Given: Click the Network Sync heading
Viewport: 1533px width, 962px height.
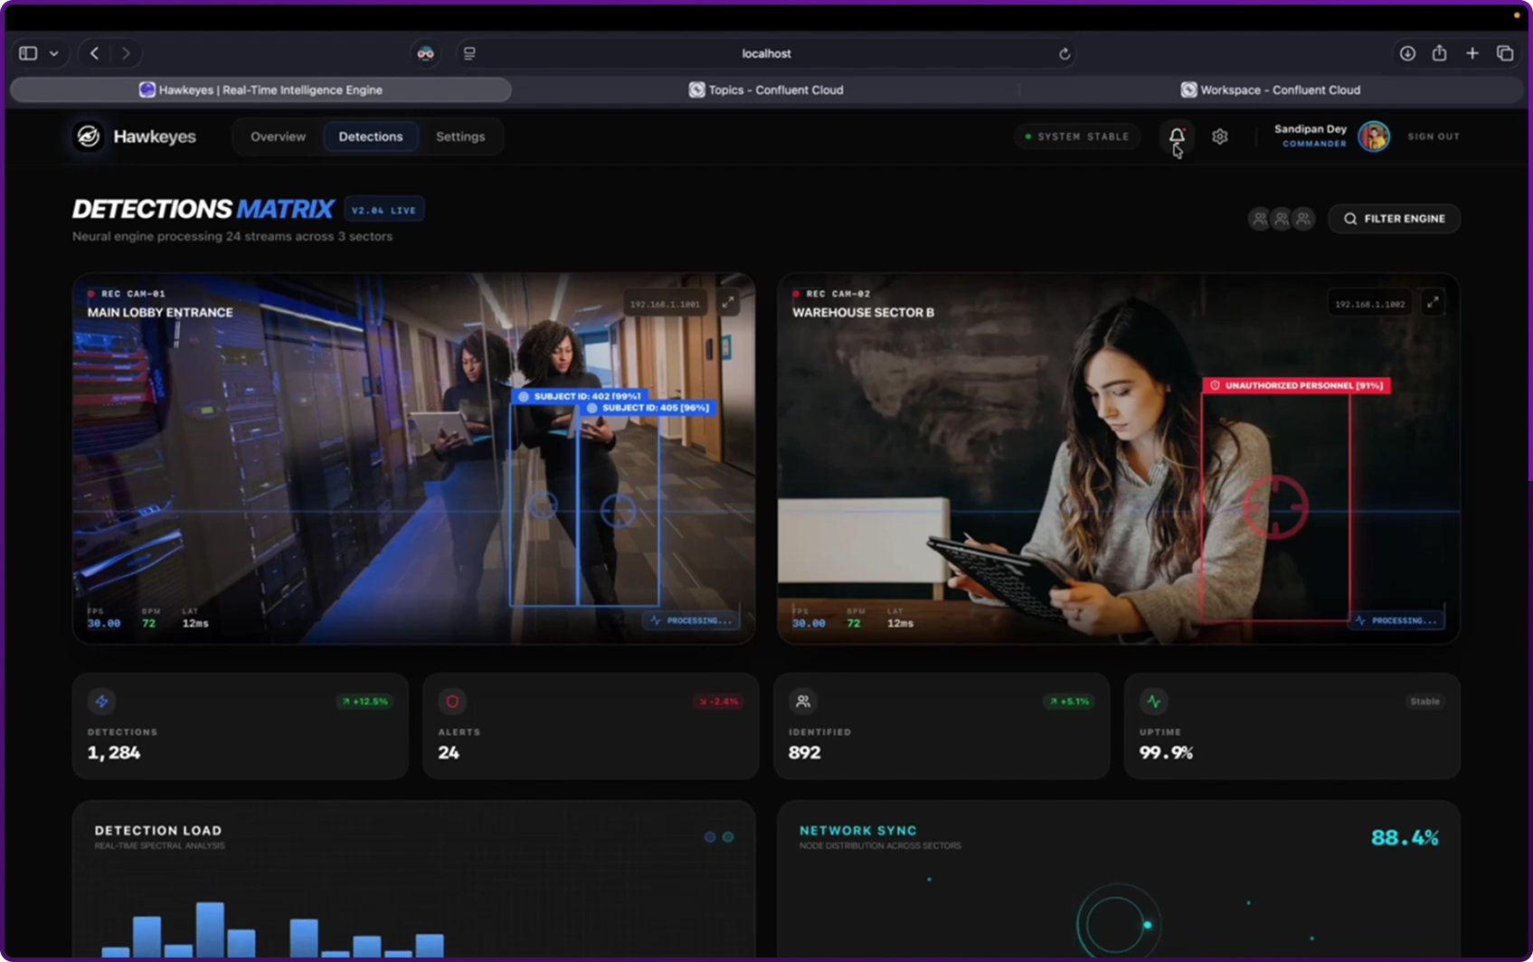Looking at the screenshot, I should coord(858,830).
